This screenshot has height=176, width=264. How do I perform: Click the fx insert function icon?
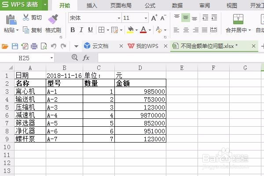pyautogui.click(x=86, y=58)
